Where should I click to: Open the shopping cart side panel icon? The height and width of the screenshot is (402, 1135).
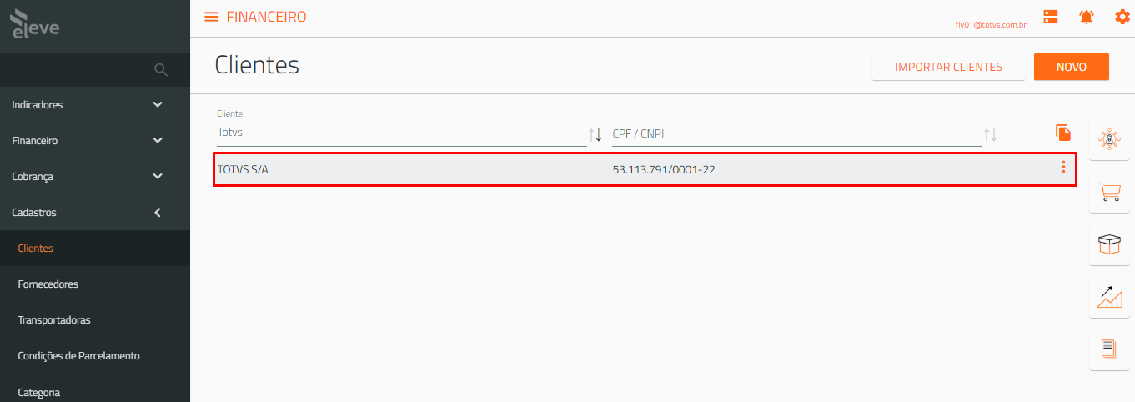tap(1110, 192)
